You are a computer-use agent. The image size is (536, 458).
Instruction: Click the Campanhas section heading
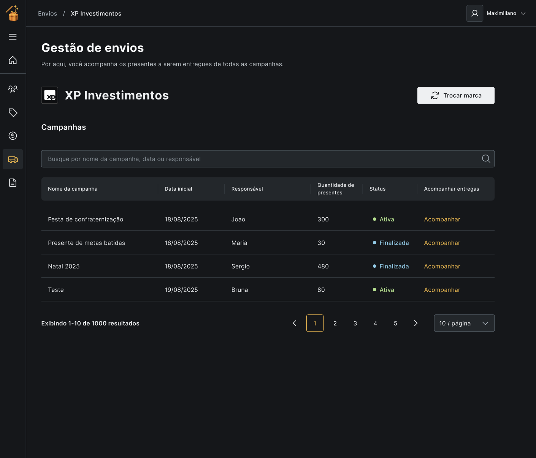click(x=63, y=127)
